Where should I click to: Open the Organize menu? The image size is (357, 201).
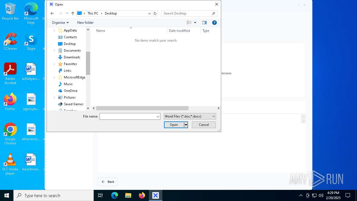[60, 23]
